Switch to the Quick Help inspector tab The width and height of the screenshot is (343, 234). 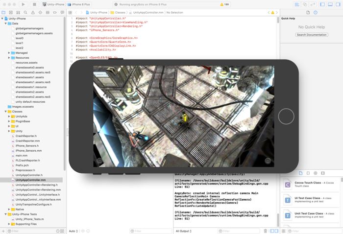click(315, 12)
